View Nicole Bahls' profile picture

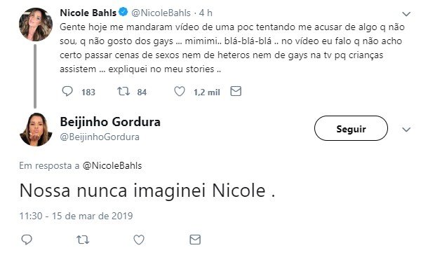(x=36, y=25)
